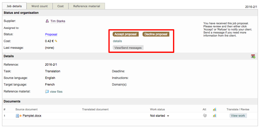
Task: Click the attachment icon in the Att column
Action: click(205, 116)
